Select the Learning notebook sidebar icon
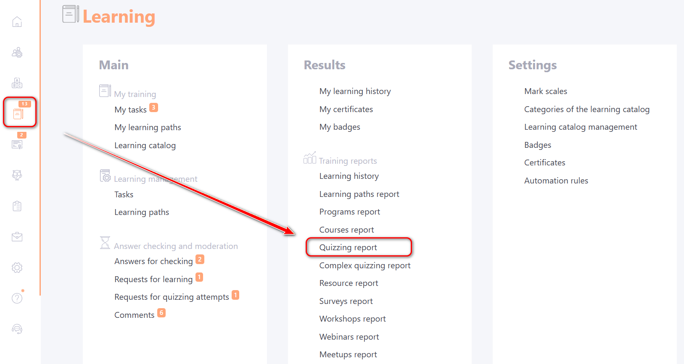The width and height of the screenshot is (684, 364). click(18, 114)
